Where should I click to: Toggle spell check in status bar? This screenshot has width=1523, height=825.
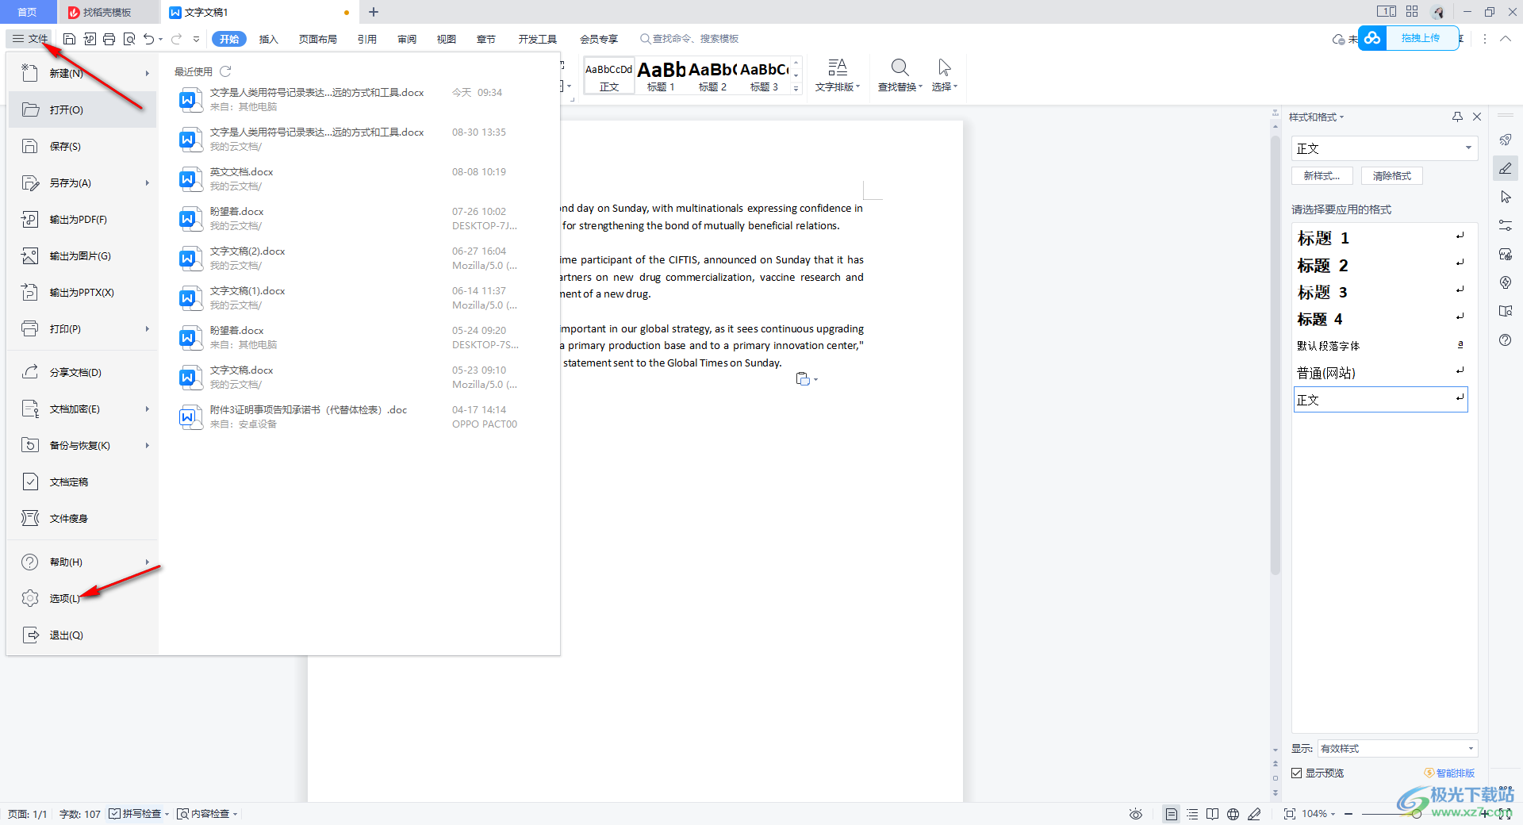tap(139, 814)
